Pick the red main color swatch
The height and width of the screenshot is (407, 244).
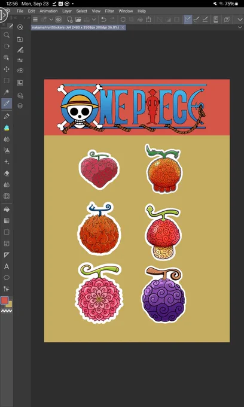[x=5, y=300]
